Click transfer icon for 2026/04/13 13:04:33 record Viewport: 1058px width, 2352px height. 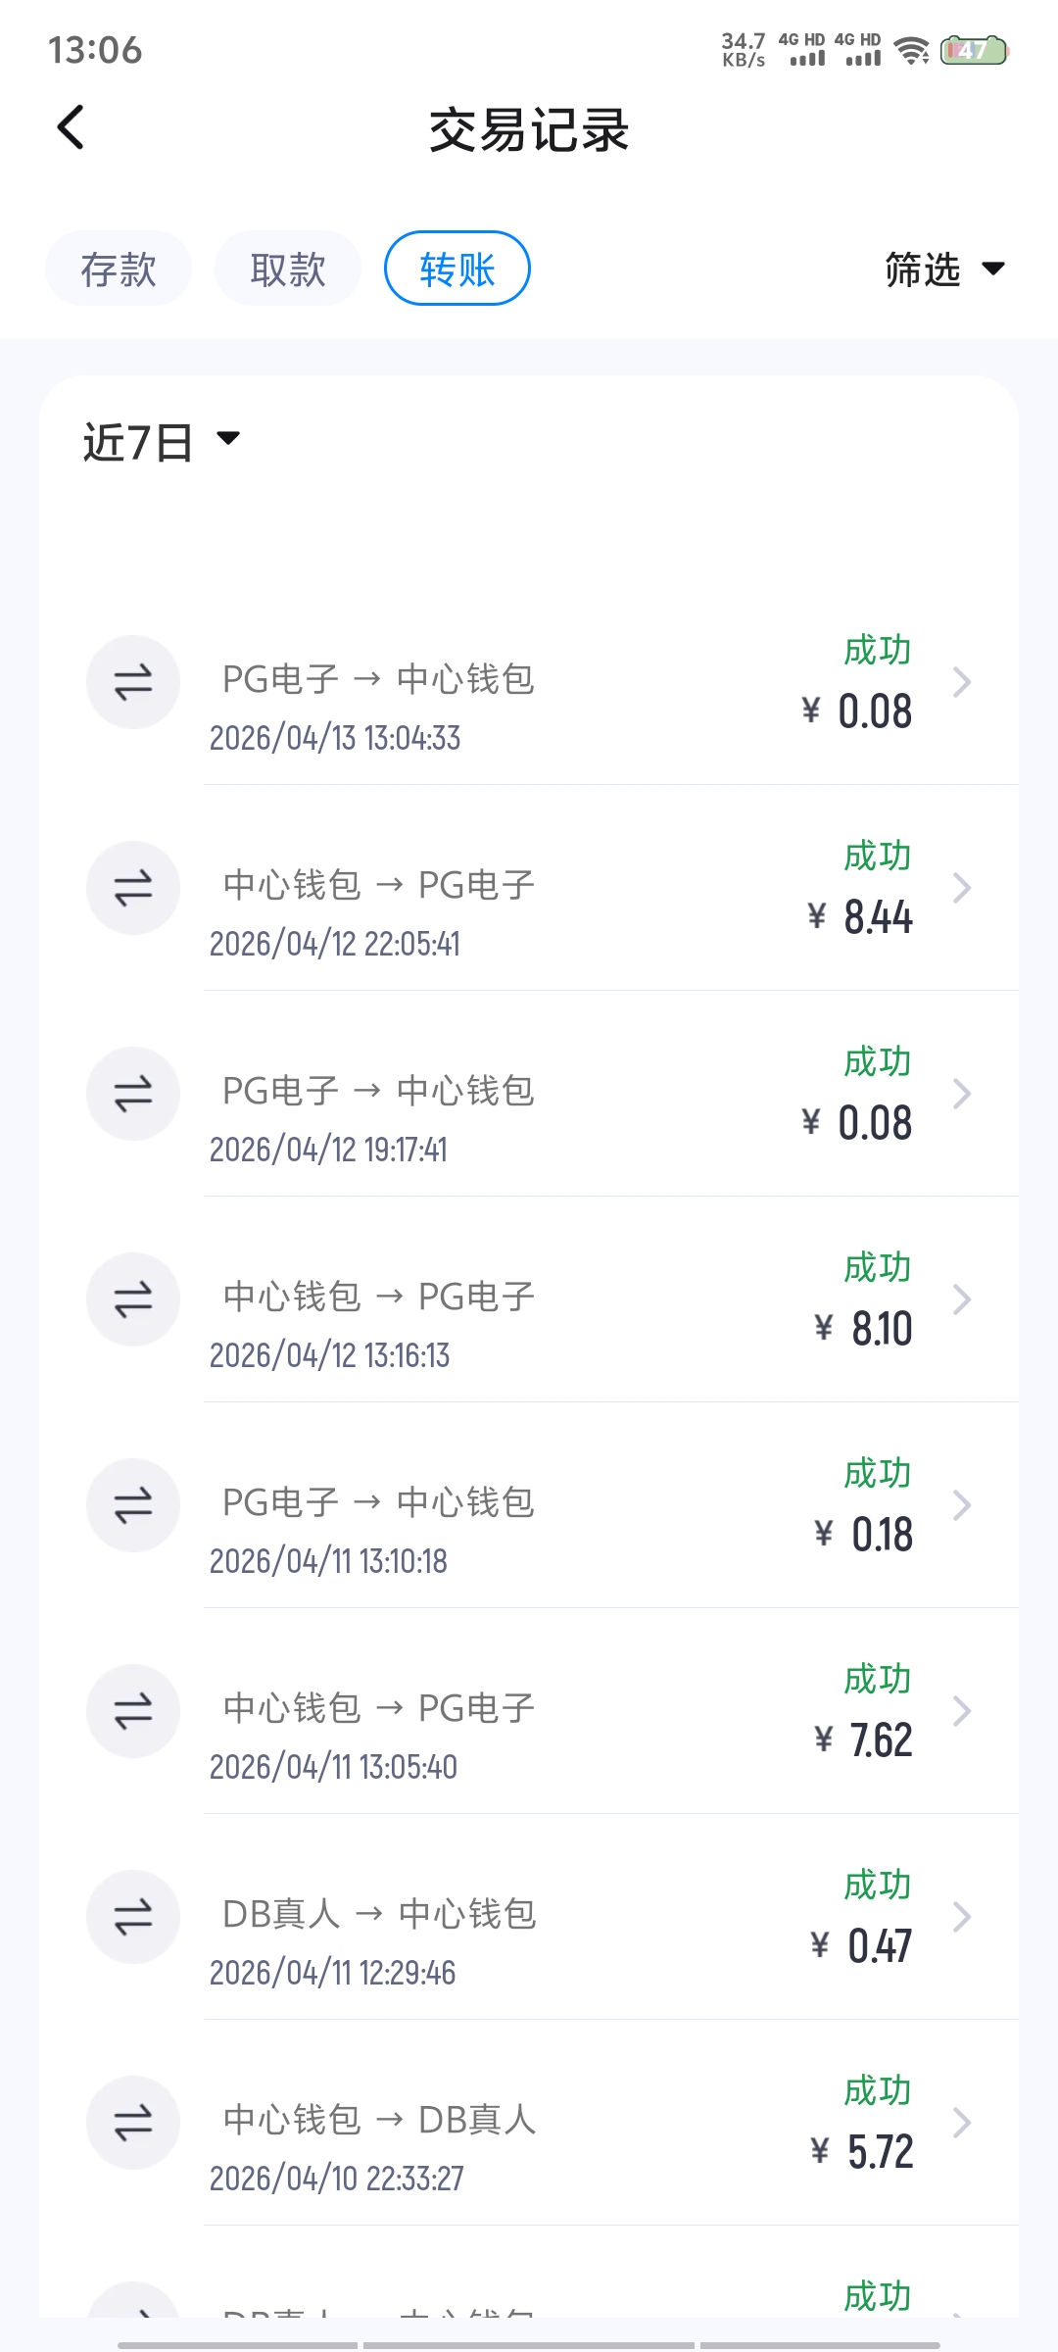coord(133,682)
